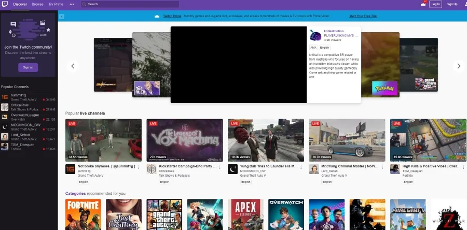The image size is (467, 230).
Task: Open the Apex Legends category cover
Action: pos(246,214)
